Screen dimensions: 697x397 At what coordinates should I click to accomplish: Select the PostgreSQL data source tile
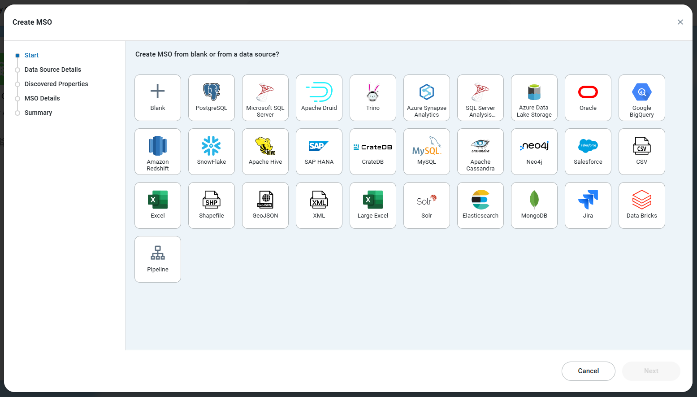tap(212, 98)
